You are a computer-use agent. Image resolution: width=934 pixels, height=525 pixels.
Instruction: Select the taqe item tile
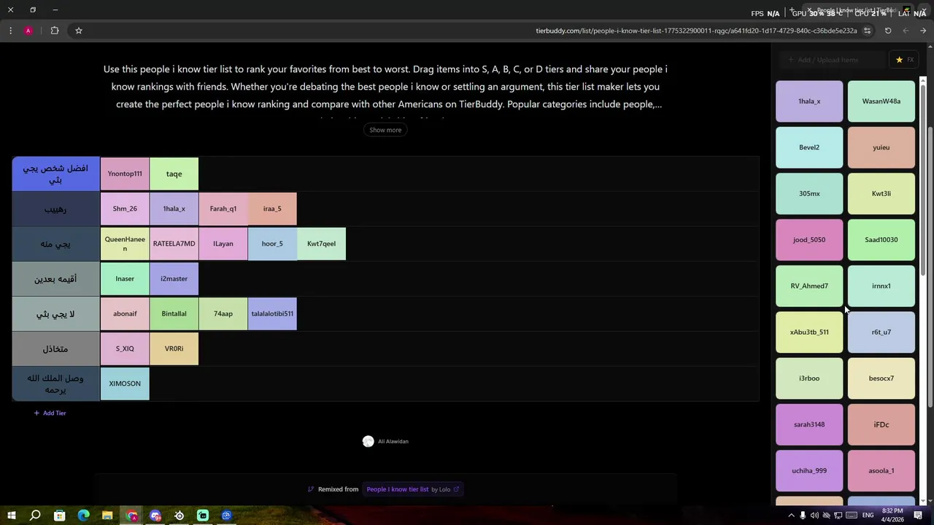[x=174, y=174]
